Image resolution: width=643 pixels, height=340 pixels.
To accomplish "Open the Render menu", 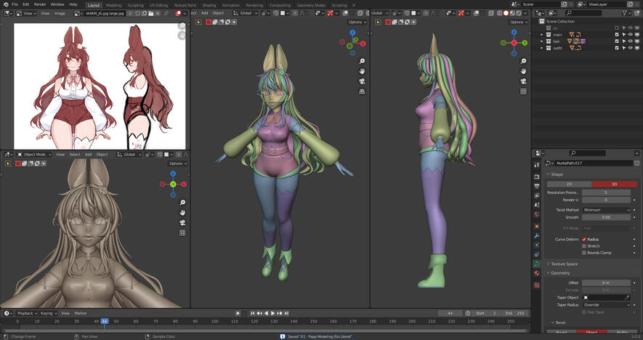I will pyautogui.click(x=41, y=4).
